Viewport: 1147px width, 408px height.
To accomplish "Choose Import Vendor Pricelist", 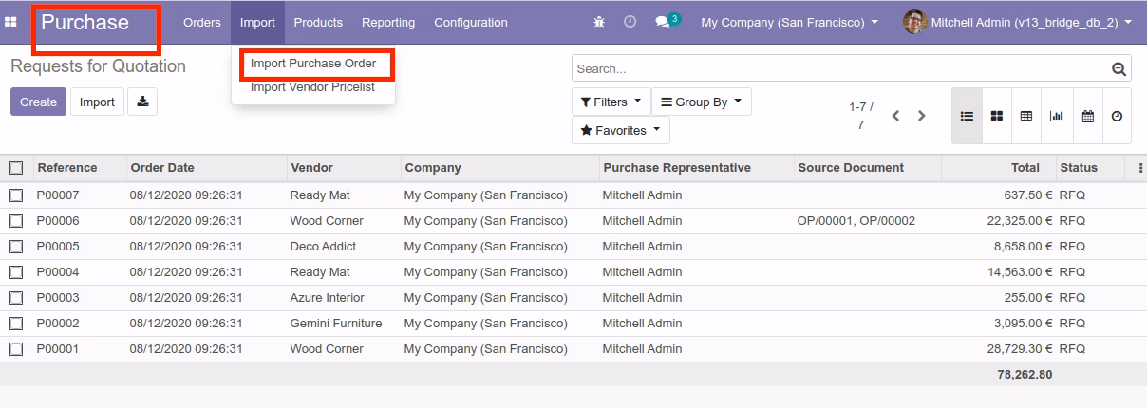I will (312, 87).
